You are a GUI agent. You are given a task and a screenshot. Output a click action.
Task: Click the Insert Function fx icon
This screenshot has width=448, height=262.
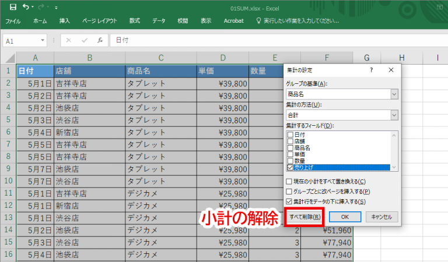(x=100, y=41)
